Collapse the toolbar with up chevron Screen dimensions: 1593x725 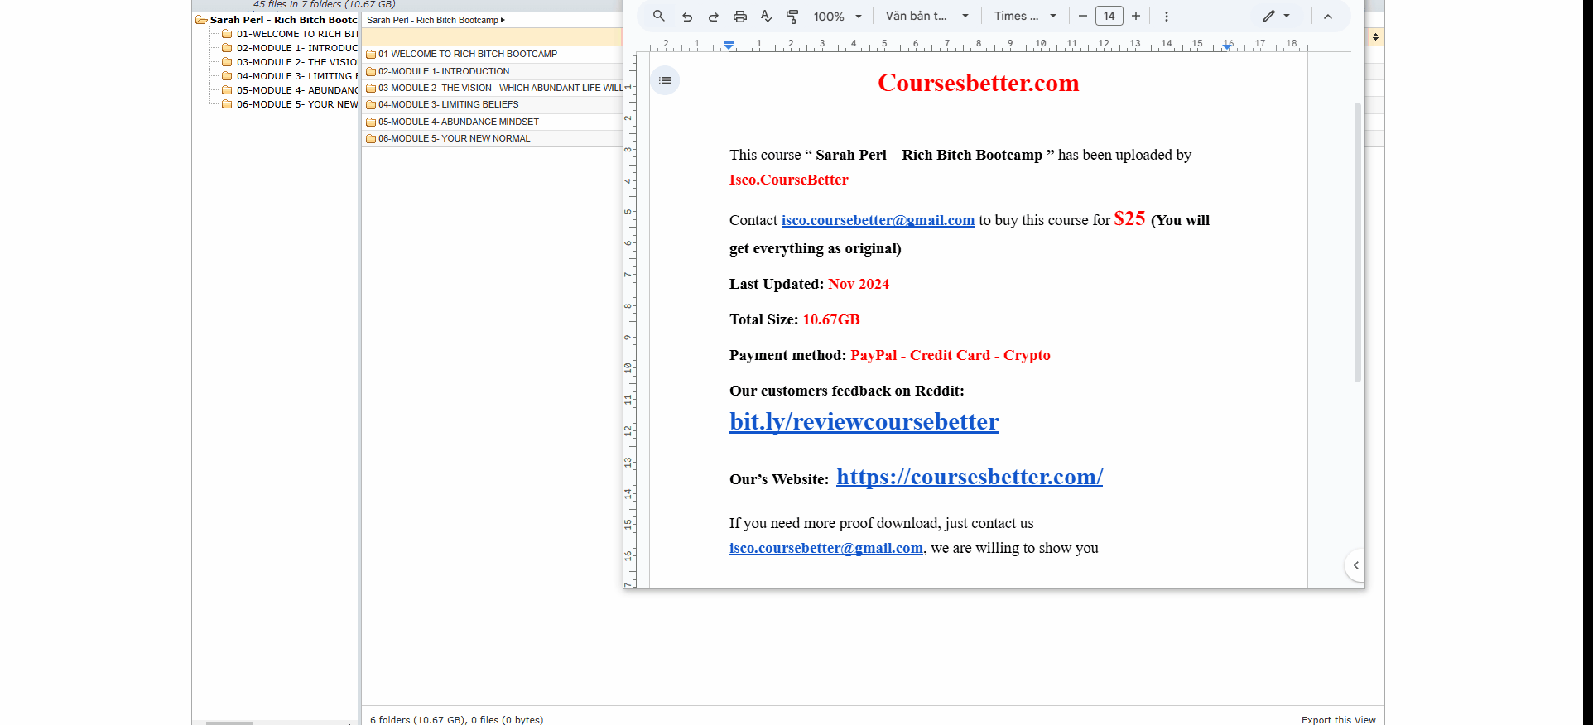point(1328,17)
